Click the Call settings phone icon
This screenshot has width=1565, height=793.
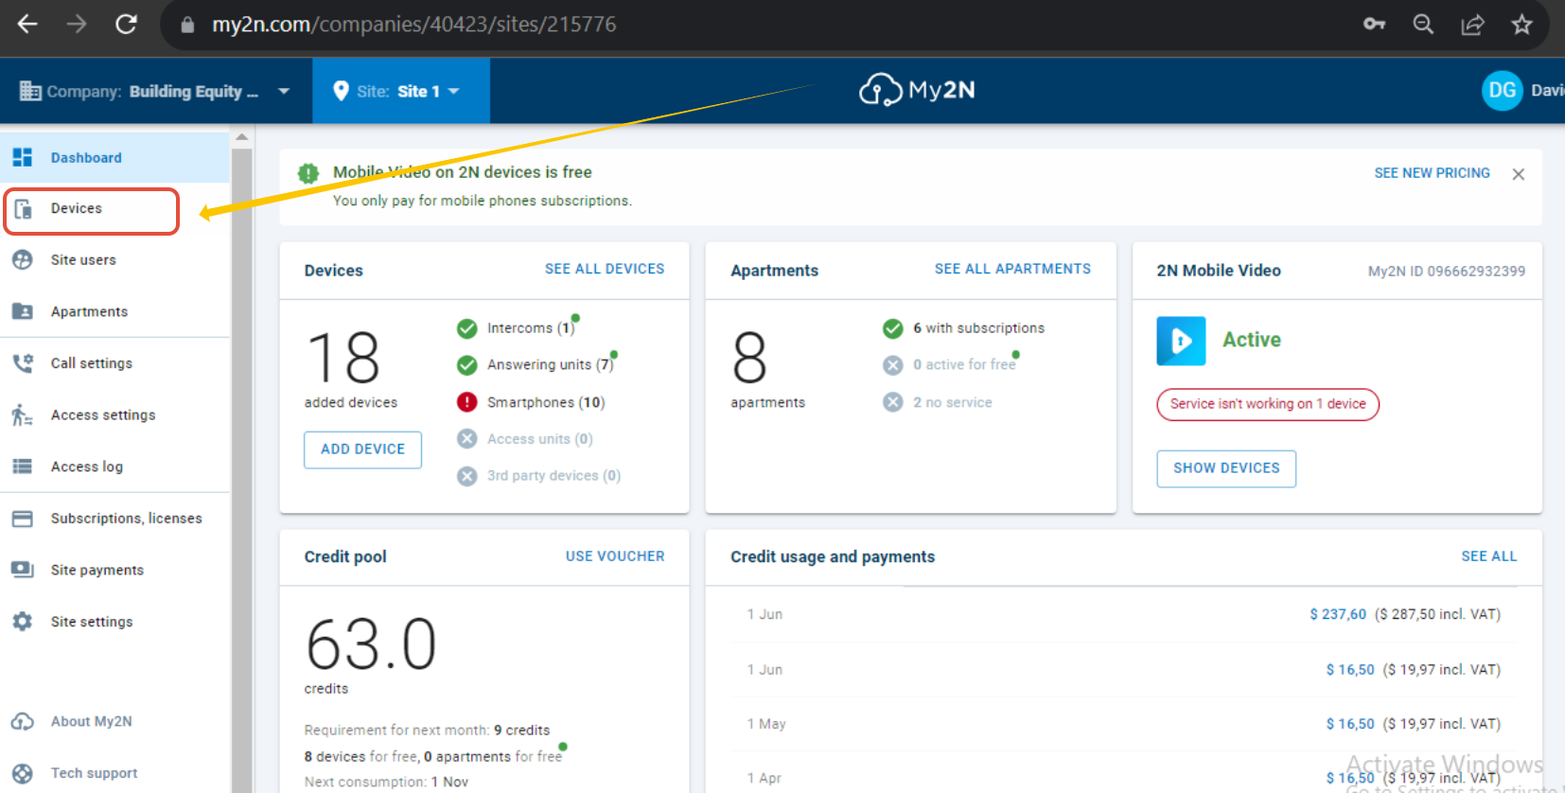click(x=23, y=362)
